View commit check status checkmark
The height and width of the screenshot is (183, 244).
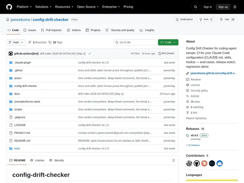click(x=90, y=53)
